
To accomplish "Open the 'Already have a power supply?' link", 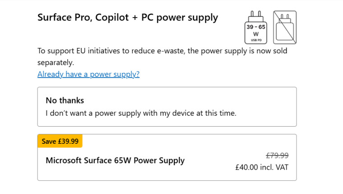I will (88, 74).
